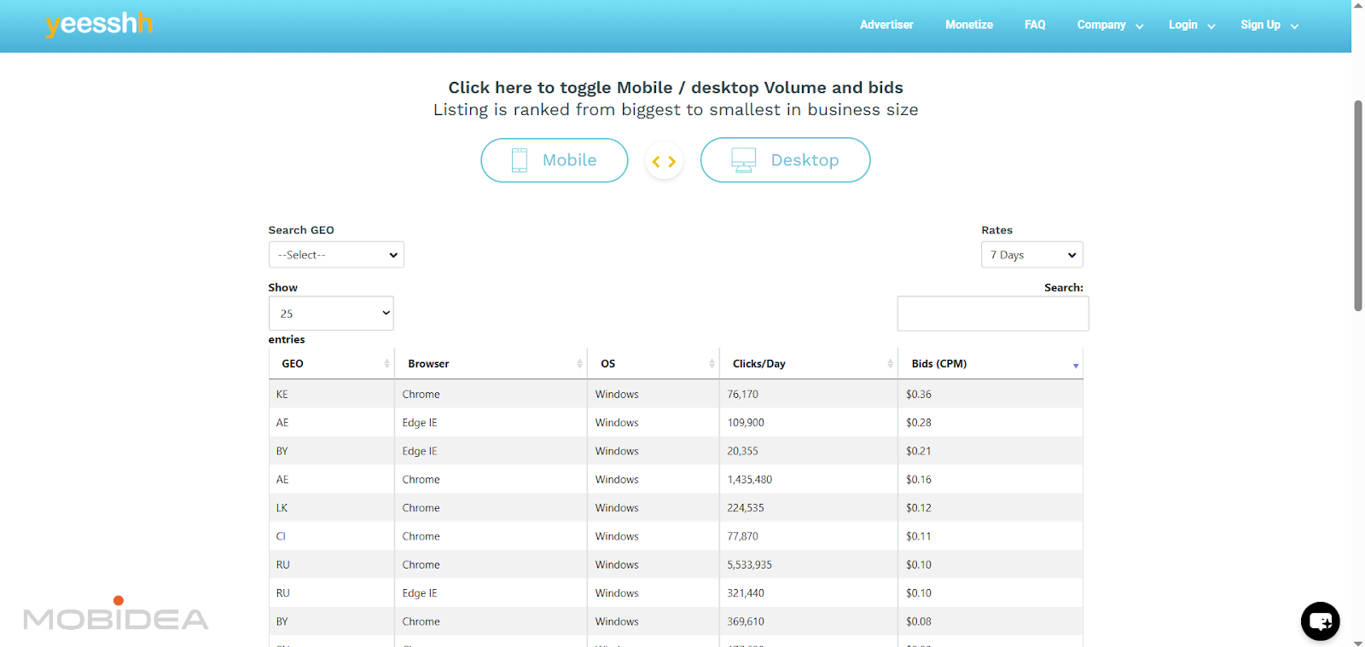Click the page vertical scrollbar thumb
Viewport: 1365px width, 647px height.
[1358, 205]
